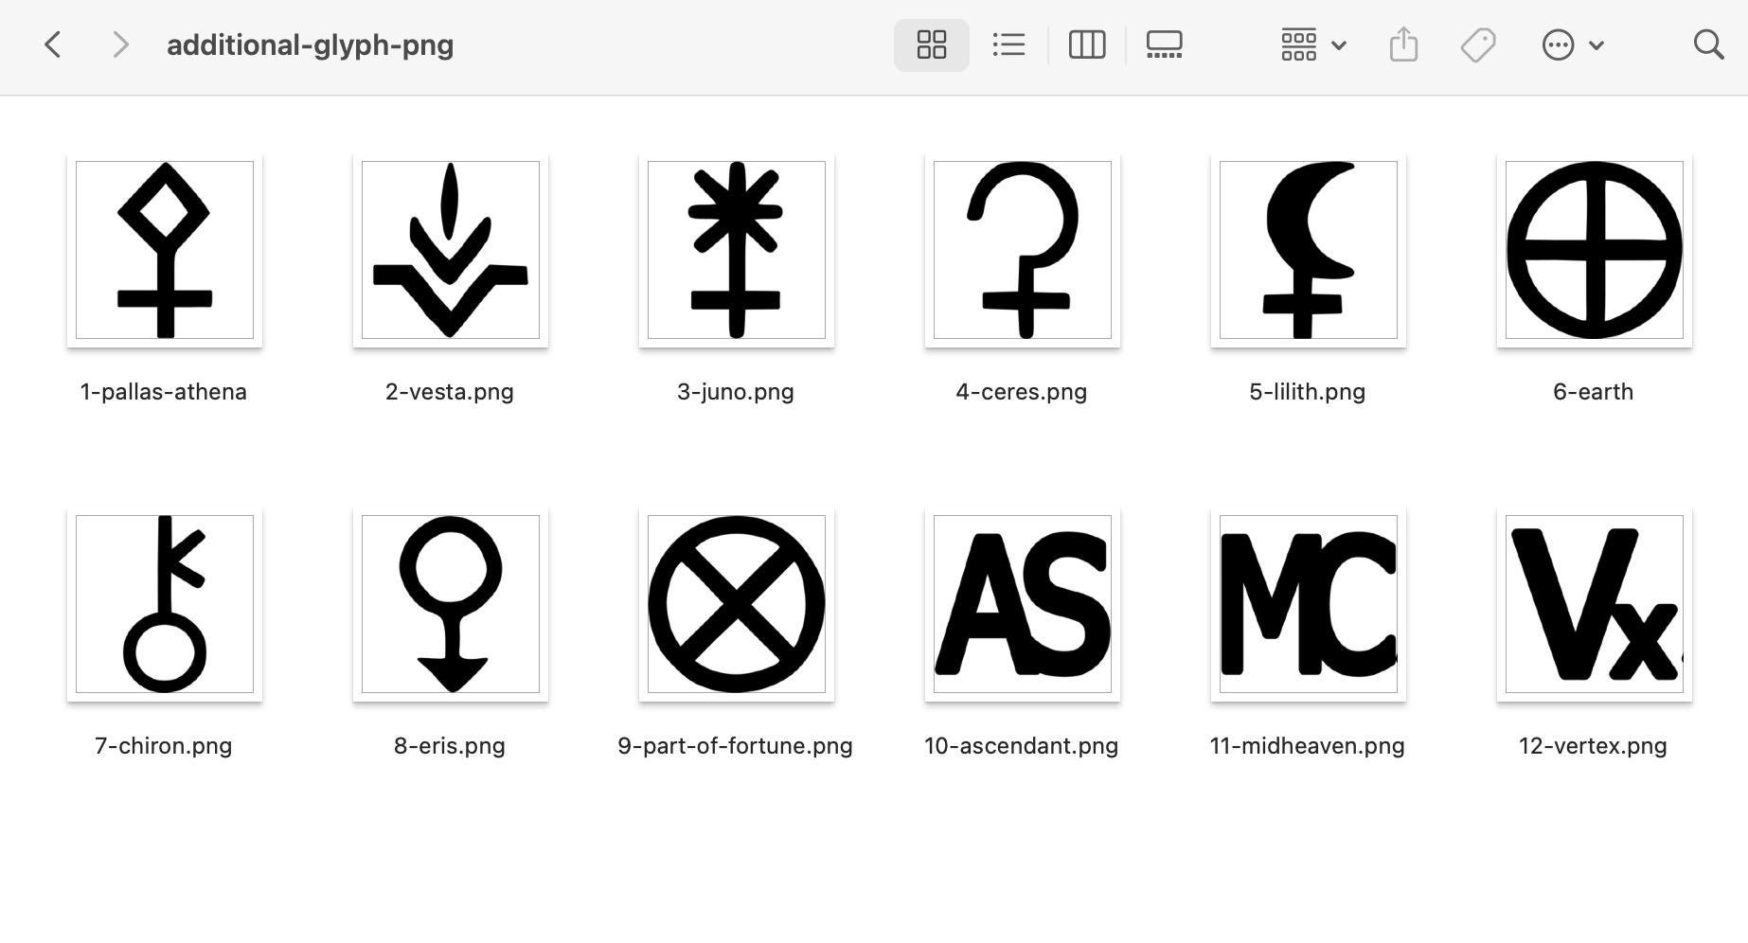Select the 7-chiron.png key glyph thumbnail
This screenshot has height=943, width=1748.
(x=165, y=604)
